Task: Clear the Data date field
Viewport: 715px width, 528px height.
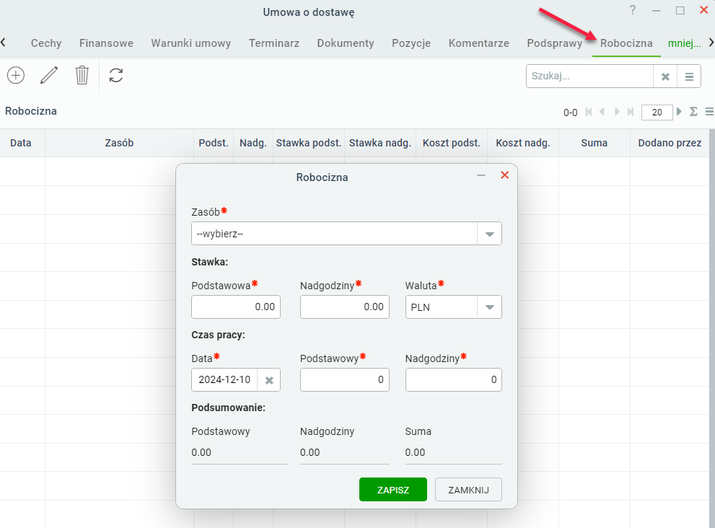Action: click(x=269, y=380)
